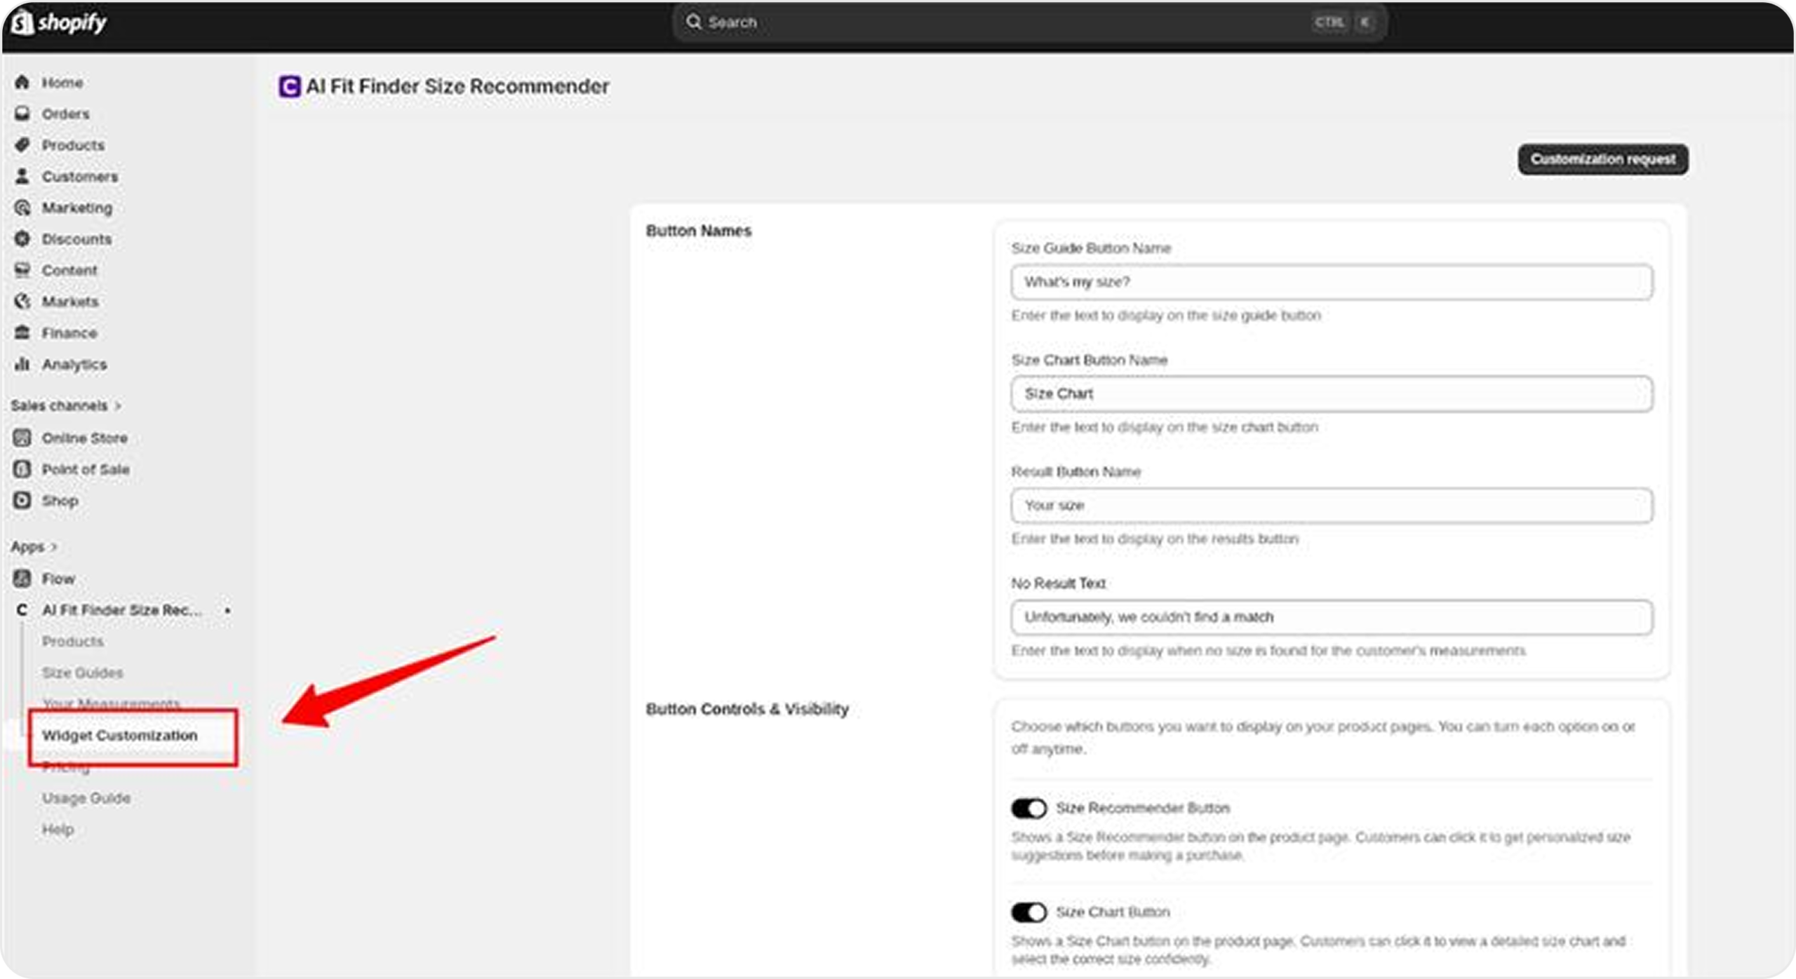Click the Shopify logo in the top bar
The width and height of the screenshot is (1796, 979).
click(59, 22)
